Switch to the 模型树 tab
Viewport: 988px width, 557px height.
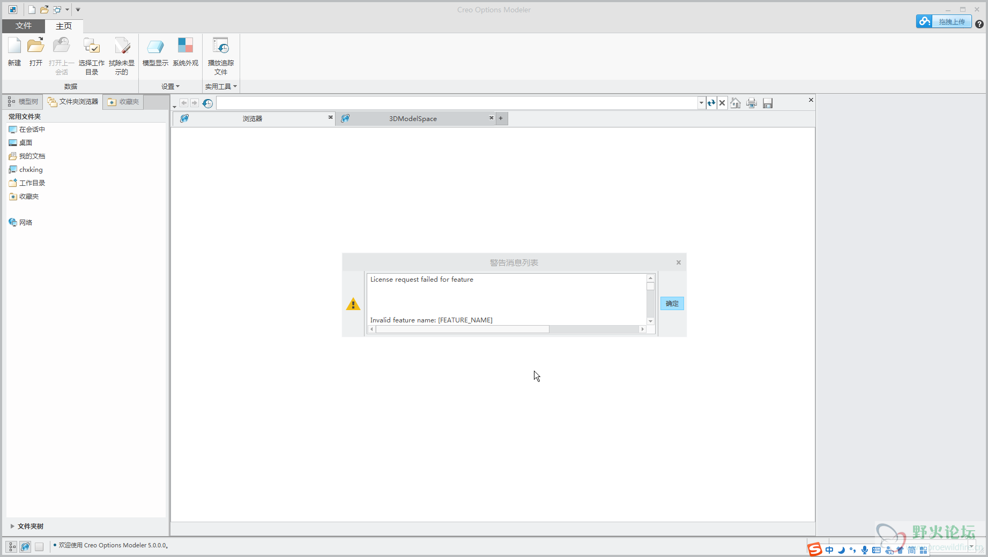[23, 102]
